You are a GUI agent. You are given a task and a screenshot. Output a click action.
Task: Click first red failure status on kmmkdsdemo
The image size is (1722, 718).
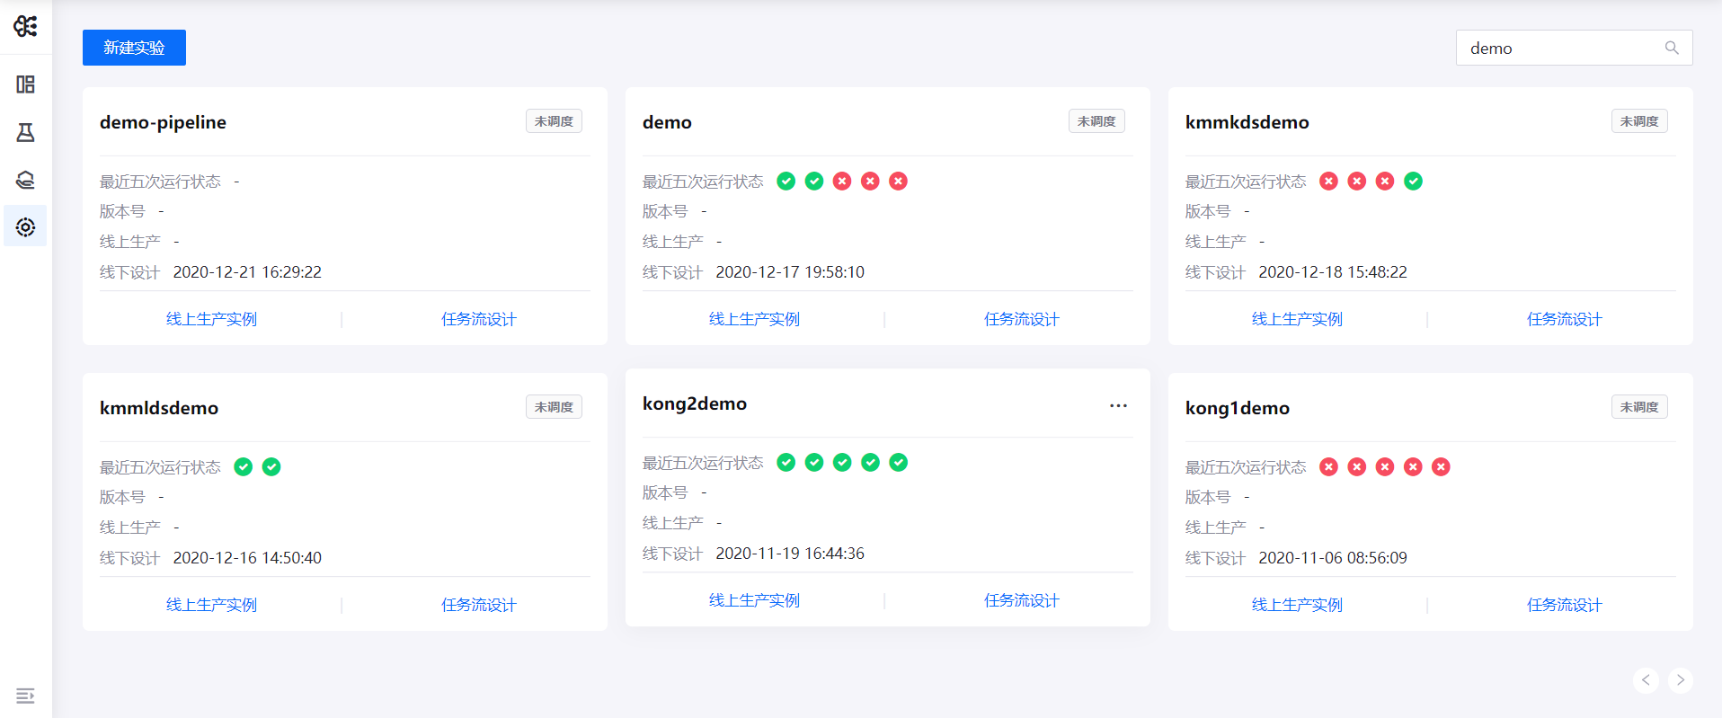coord(1329,182)
